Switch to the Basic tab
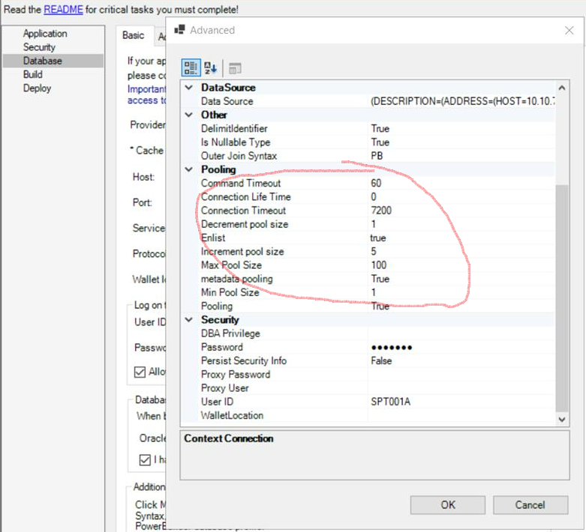The height and width of the screenshot is (532, 586). tap(134, 36)
